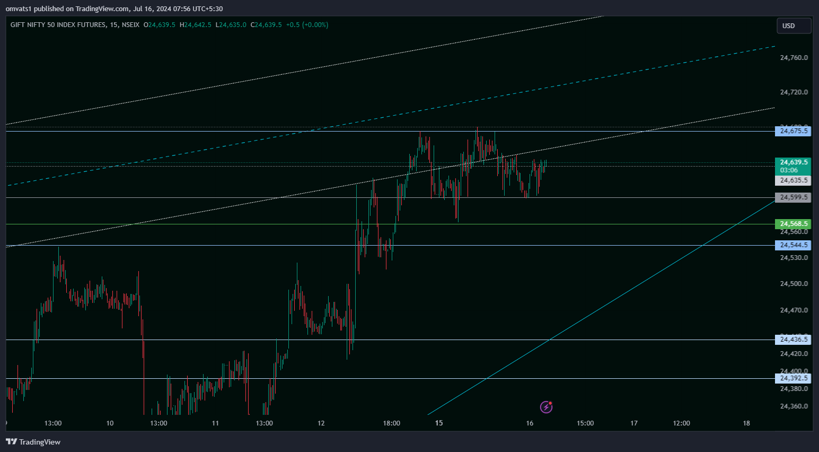The height and width of the screenshot is (452, 819).
Task: Click the 24,380.0 price axis value
Action: coord(794,389)
